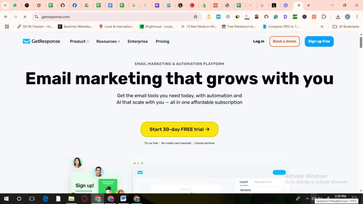Viewport: 363px width, 204px height.
Task: Open the Enterprise page
Action: pyautogui.click(x=138, y=41)
